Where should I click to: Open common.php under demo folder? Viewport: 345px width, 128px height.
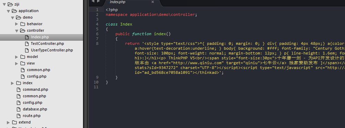[x=39, y=70]
